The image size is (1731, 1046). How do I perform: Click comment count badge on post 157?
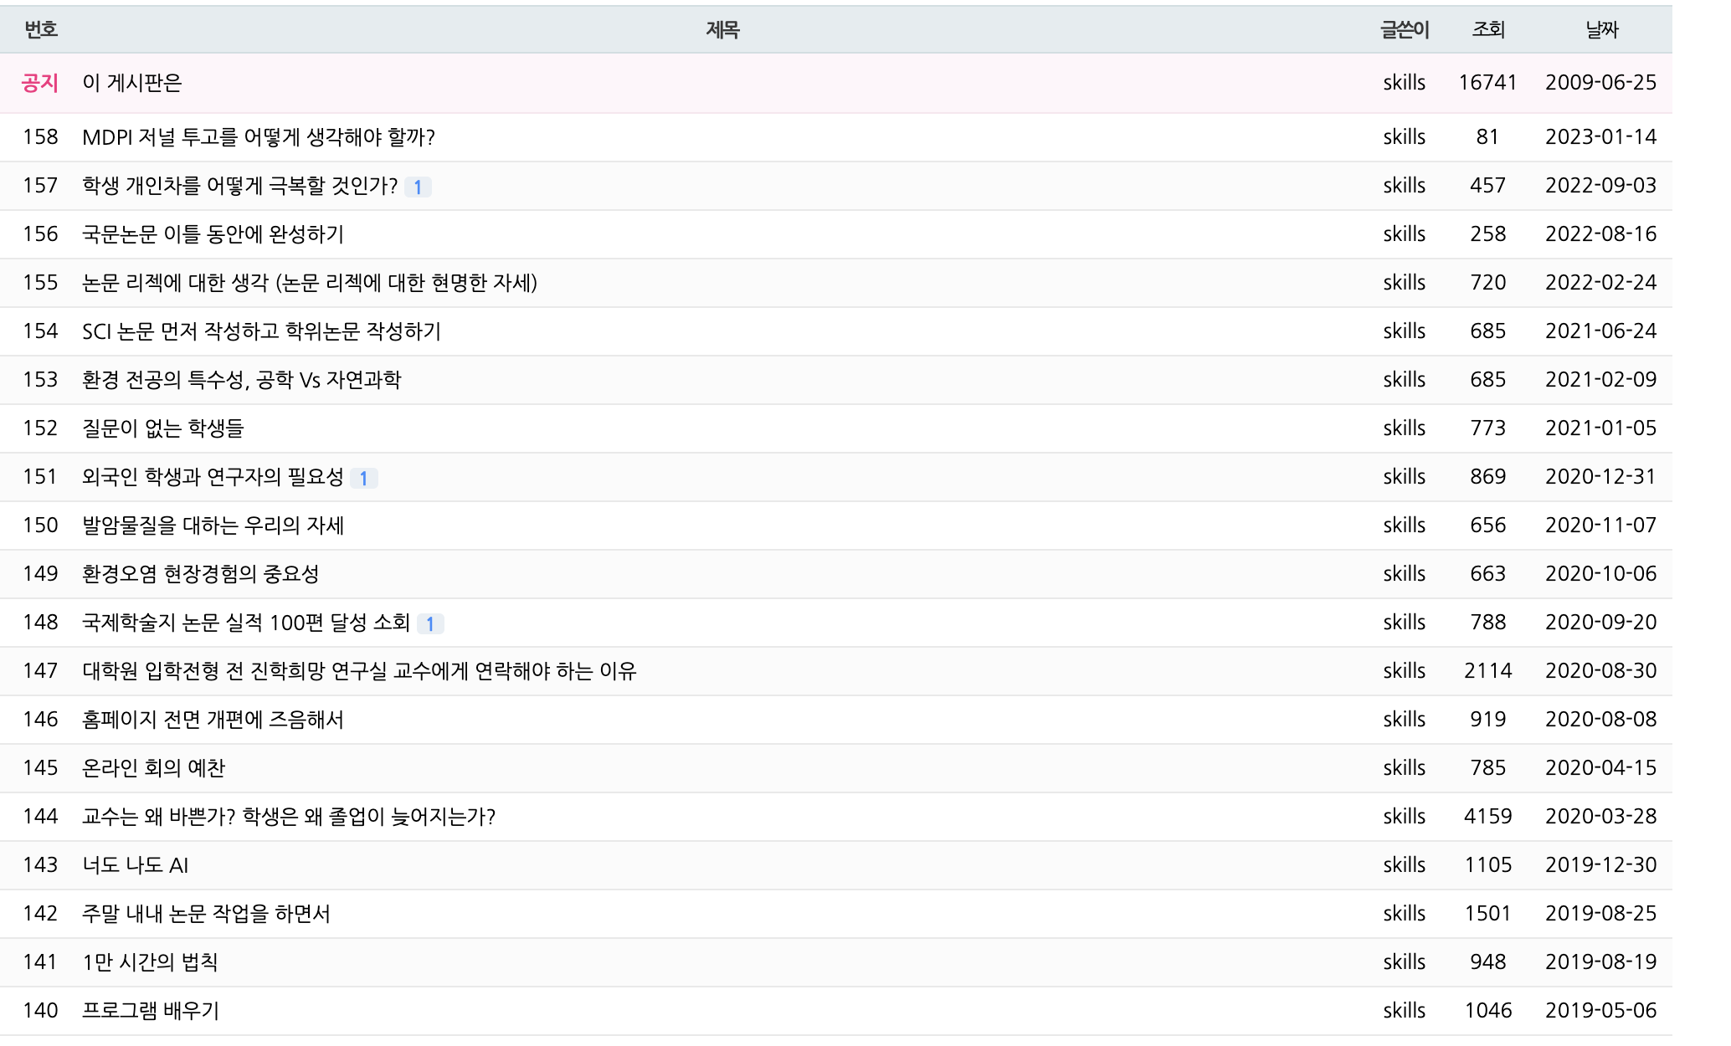click(418, 187)
